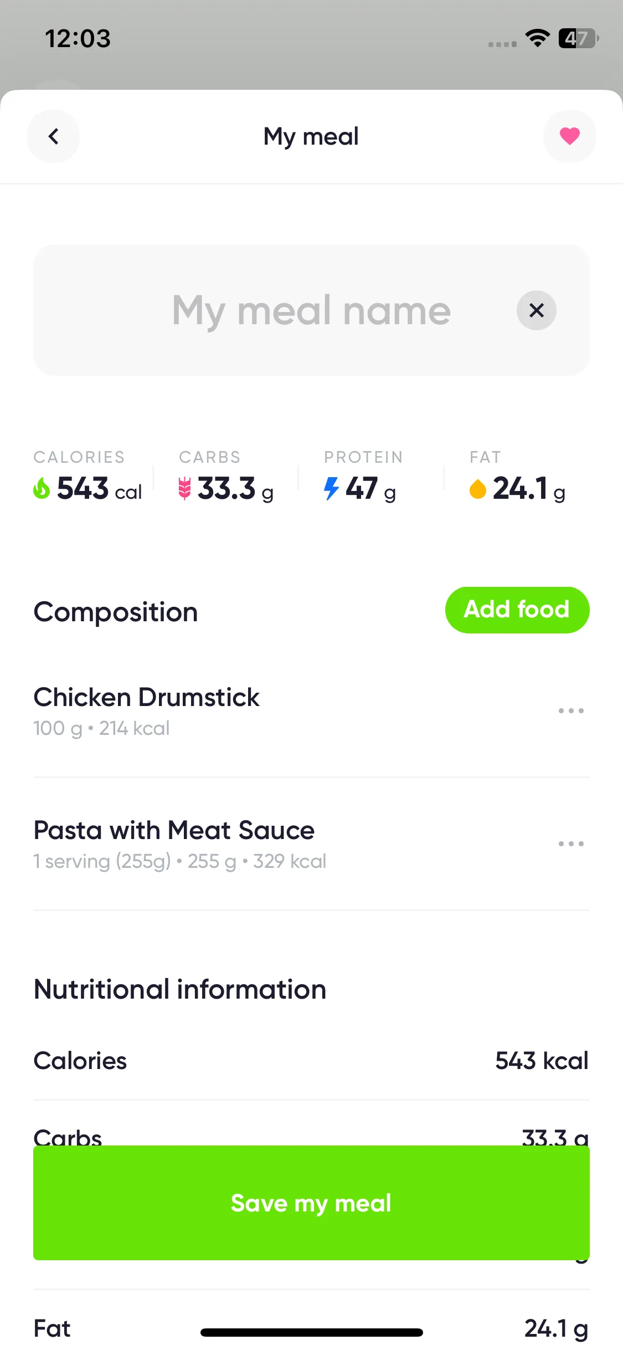Click the Save my meal button
Screen dimensions: 623x1350
point(311,1203)
